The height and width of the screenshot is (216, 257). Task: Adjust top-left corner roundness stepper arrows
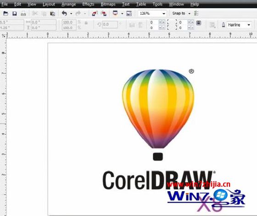pos(162,22)
